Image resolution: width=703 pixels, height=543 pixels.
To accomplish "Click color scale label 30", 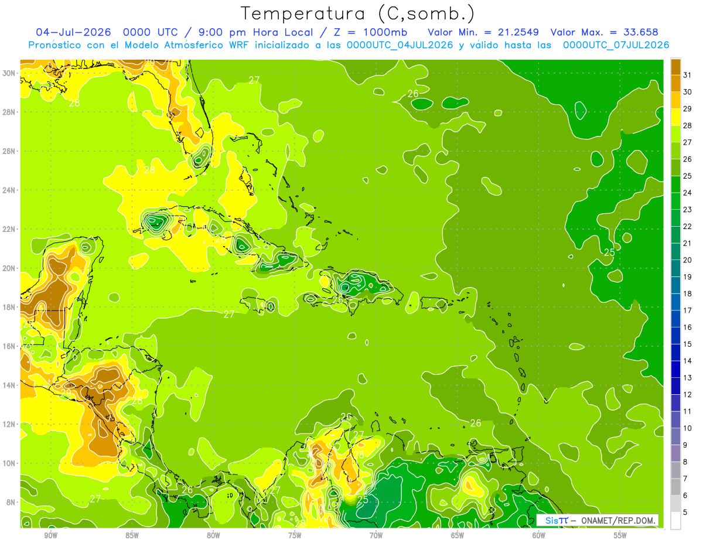I will pos(688,91).
